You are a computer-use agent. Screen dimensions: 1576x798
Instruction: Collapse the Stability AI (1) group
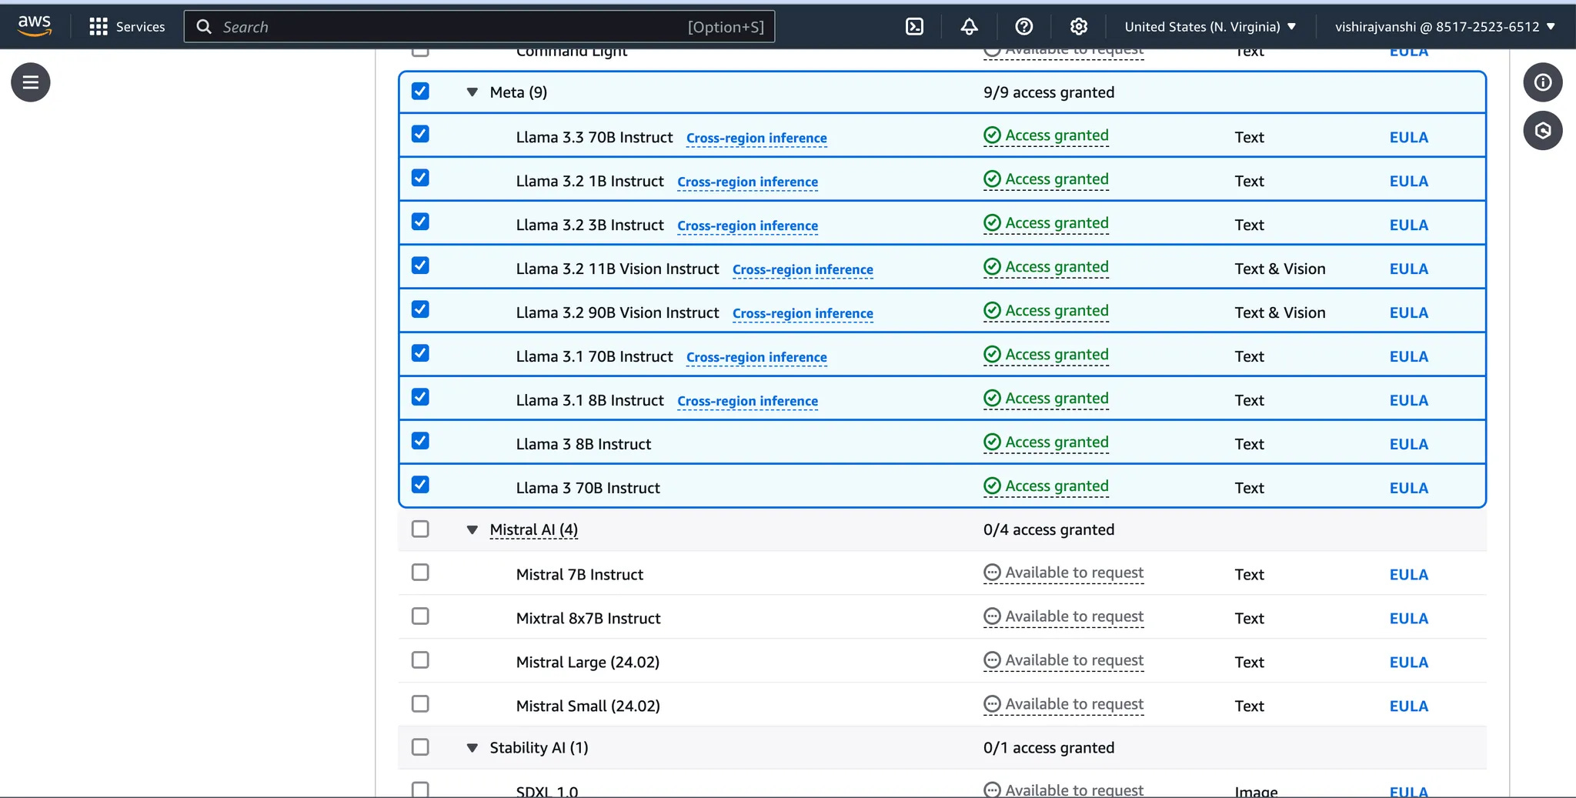pos(472,748)
